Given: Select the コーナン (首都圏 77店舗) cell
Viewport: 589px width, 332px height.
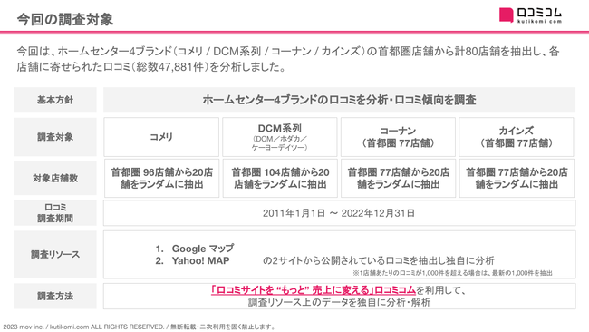Looking at the screenshot, I should point(398,137).
